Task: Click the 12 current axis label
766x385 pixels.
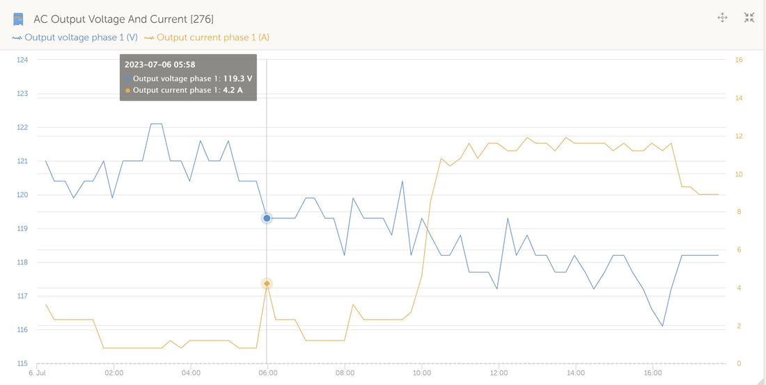Action: coord(739,136)
